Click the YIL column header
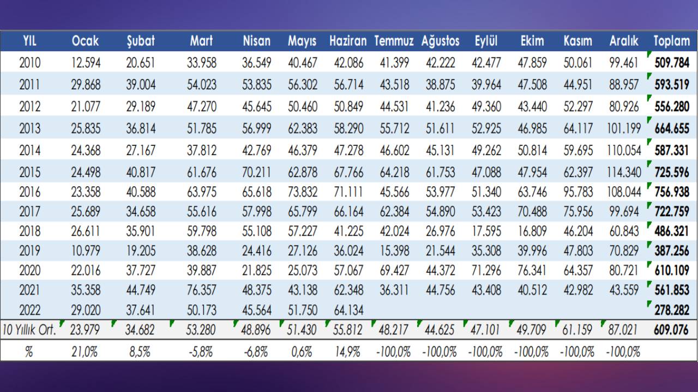This screenshot has height=392, width=698. click(x=29, y=41)
